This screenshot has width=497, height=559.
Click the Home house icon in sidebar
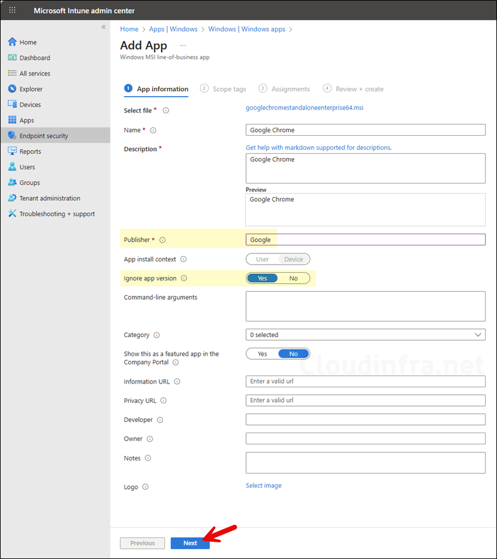tap(12, 42)
